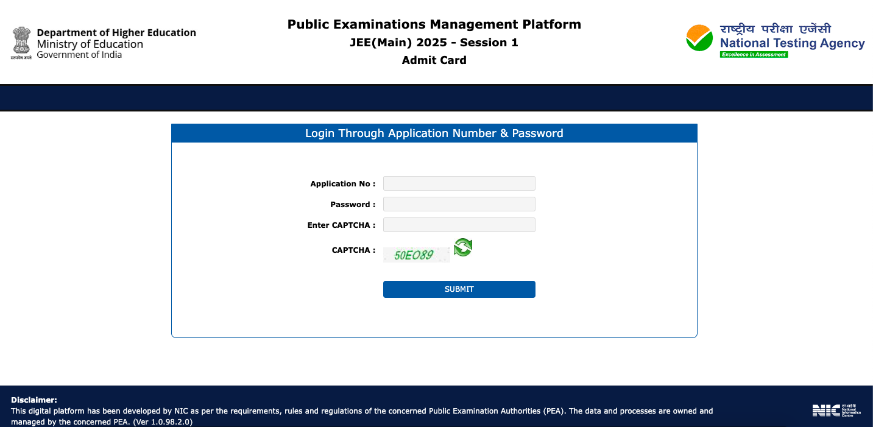Click the 'Department of Higher Education' heading
Screen dimensions: 873x427
pos(116,32)
